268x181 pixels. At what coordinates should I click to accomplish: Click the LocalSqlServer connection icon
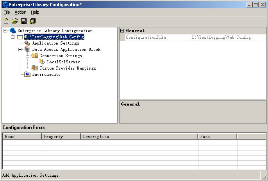pos(42,62)
